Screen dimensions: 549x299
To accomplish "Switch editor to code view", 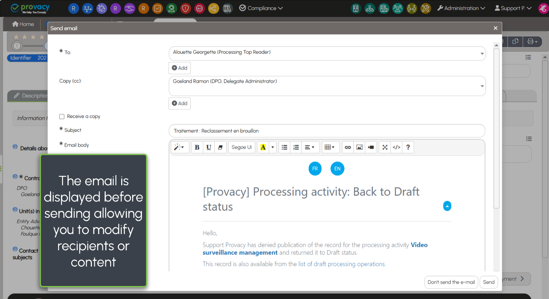I will 396,147.
